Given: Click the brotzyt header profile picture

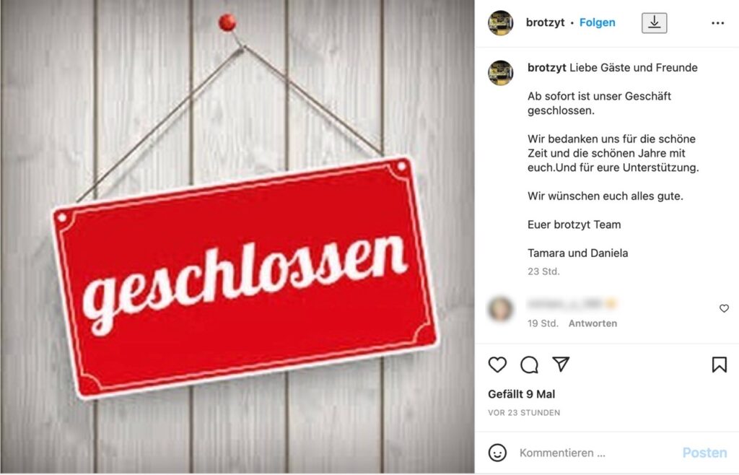Looking at the screenshot, I should coord(501,22).
